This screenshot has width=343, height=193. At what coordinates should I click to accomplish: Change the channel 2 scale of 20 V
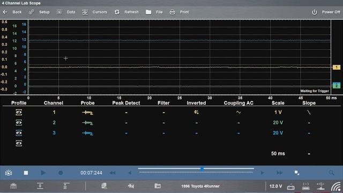[x=278, y=123]
